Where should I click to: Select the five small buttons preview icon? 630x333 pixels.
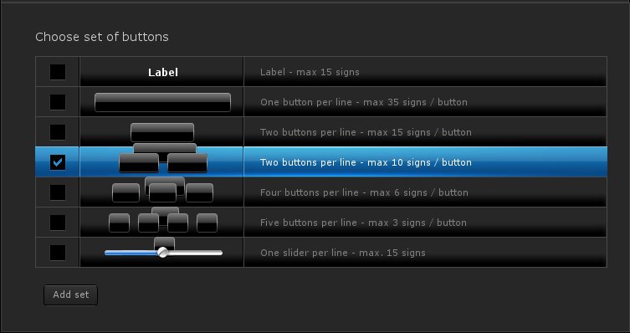pyautogui.click(x=163, y=223)
